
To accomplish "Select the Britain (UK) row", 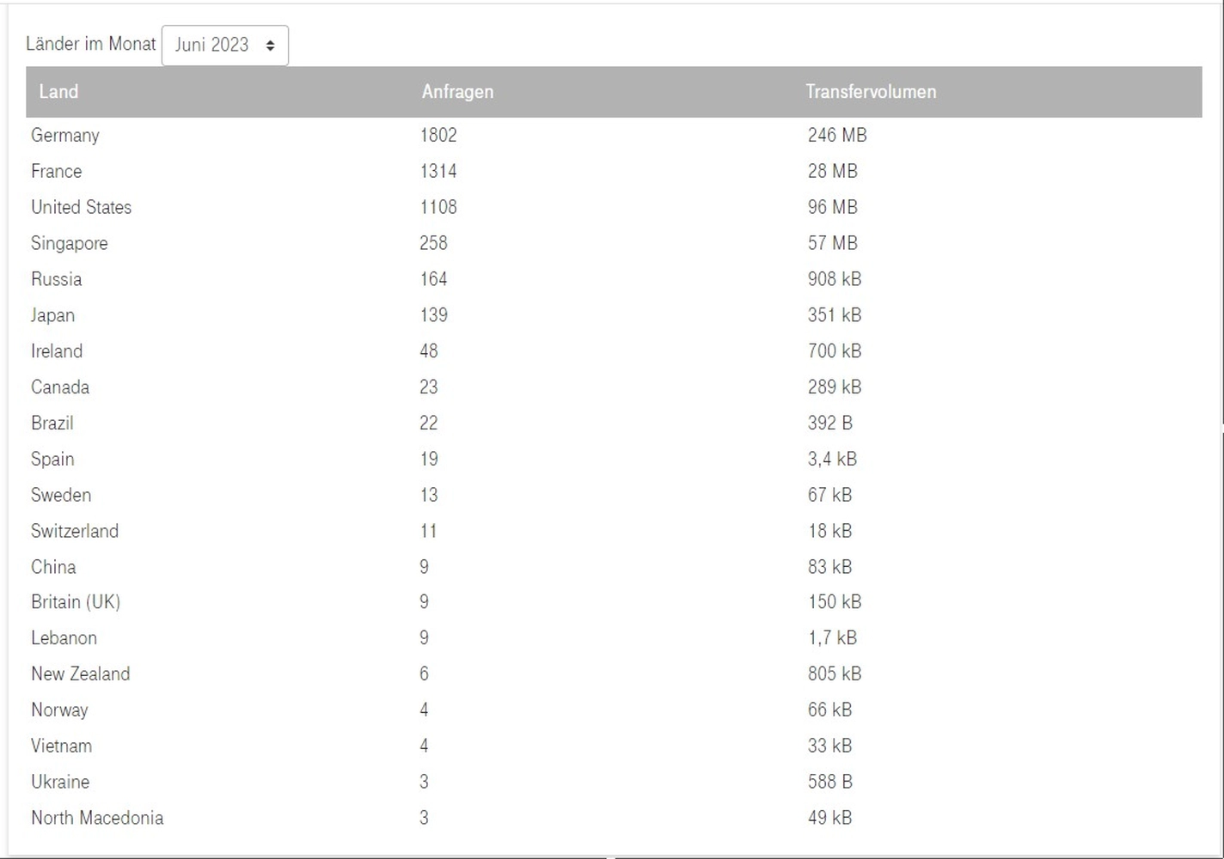I will pos(75,601).
